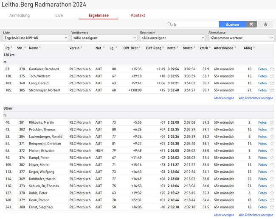Sort table by Stn. column
The height and width of the screenshot is (219, 276).
21,48
